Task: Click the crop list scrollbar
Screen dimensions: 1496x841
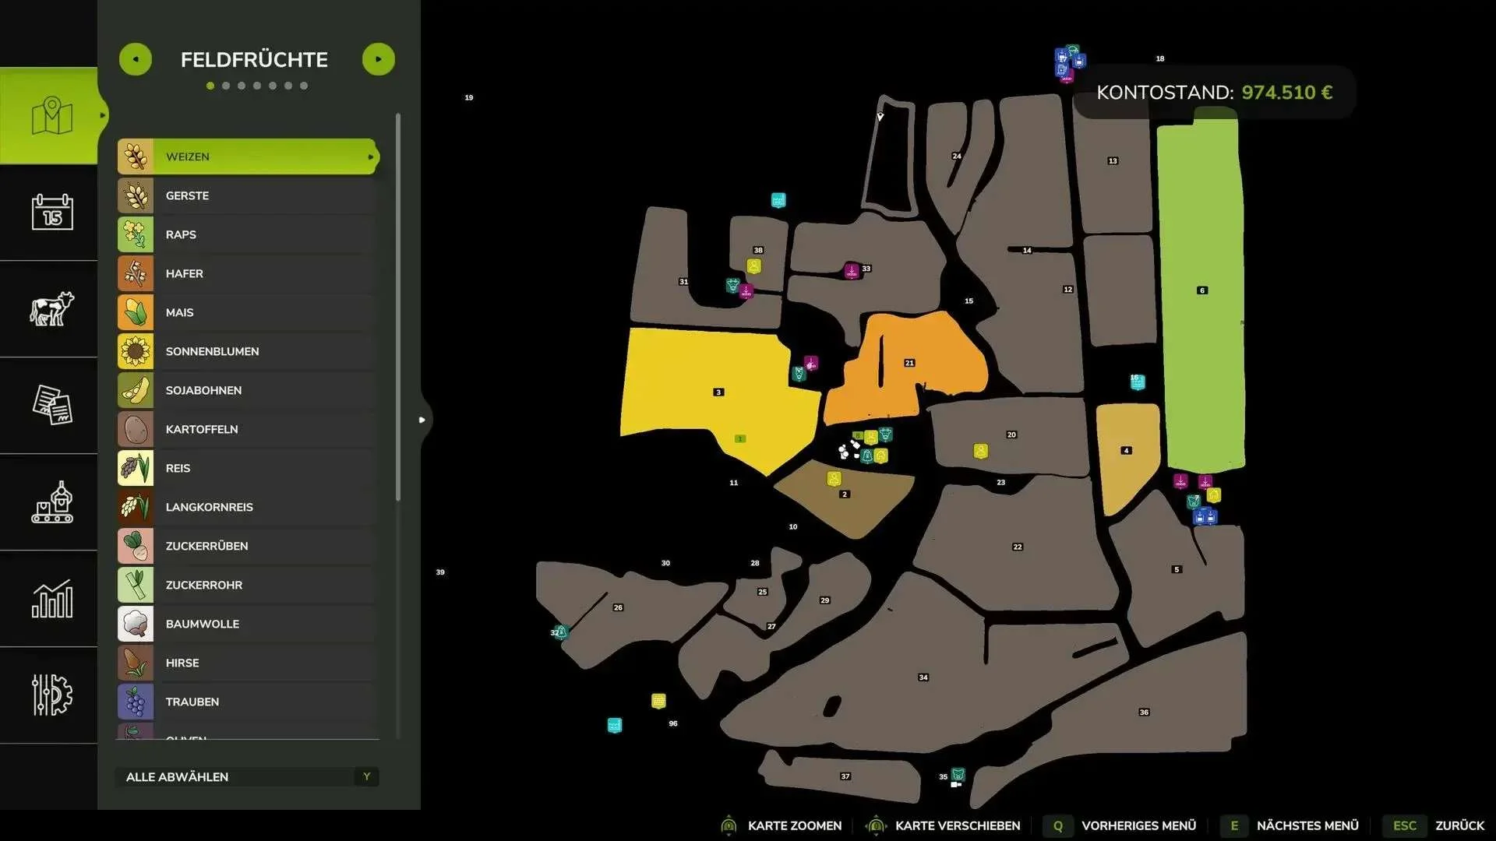Action: (398, 308)
